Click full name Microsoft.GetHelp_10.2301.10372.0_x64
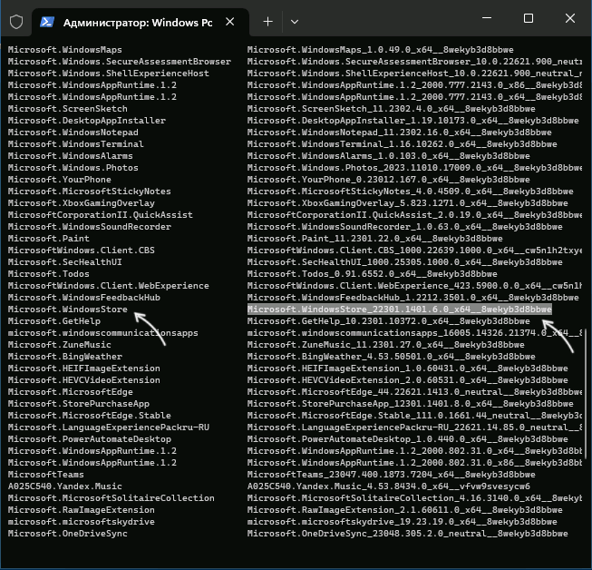The height and width of the screenshot is (570, 592). coord(389,321)
